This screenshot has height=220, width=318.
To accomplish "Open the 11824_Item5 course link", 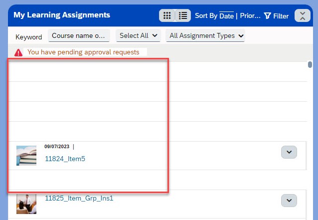I will pos(65,159).
